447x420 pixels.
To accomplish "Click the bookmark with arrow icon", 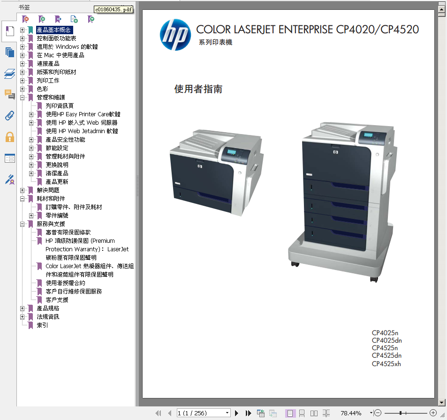I will click(58, 19).
